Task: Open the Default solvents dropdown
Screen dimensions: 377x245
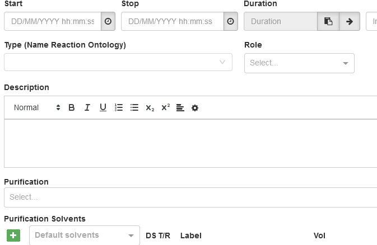Action: click(x=84, y=235)
